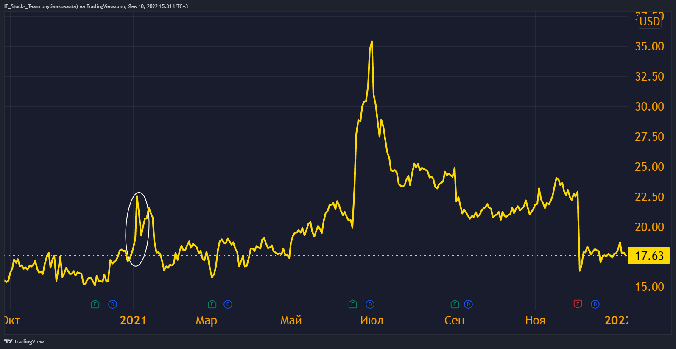
Task: Click the 22.50 price axis label
Action: 649,197
